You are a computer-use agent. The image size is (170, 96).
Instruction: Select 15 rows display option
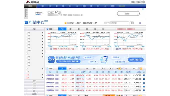point(124,68)
